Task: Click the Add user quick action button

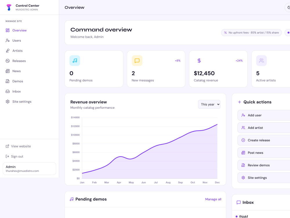Action: pyautogui.click(x=264, y=115)
